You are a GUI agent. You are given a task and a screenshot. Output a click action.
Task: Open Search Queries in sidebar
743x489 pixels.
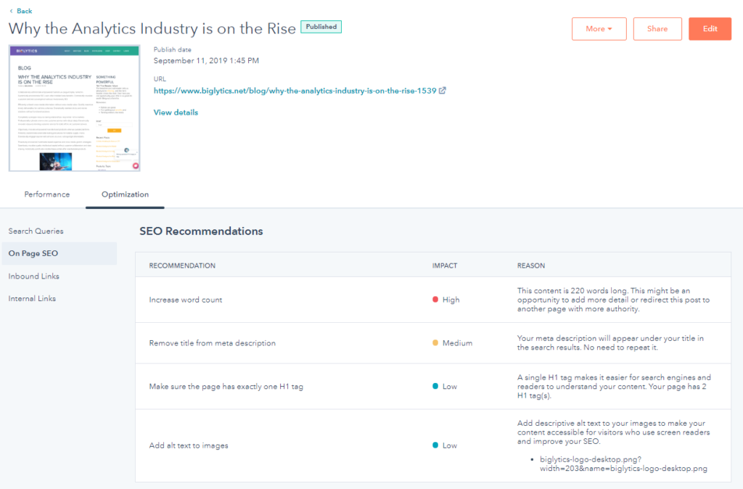(36, 231)
